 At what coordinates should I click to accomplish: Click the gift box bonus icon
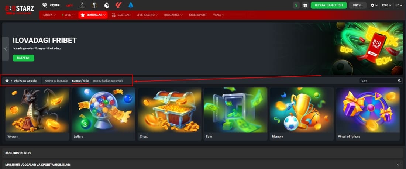pyautogui.click(x=305, y=5)
